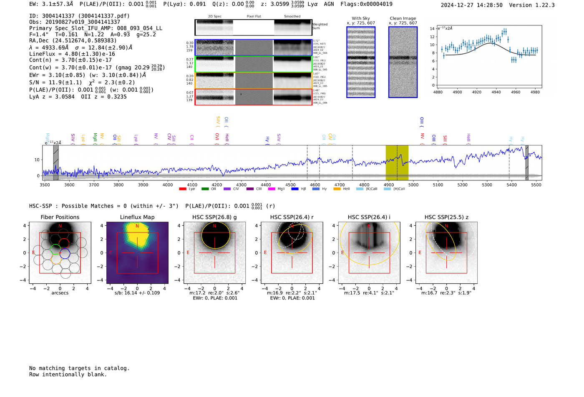Click the green fiber circle in Fiber Positions
Viewport: 584px width, 397px height.
click(x=55, y=249)
